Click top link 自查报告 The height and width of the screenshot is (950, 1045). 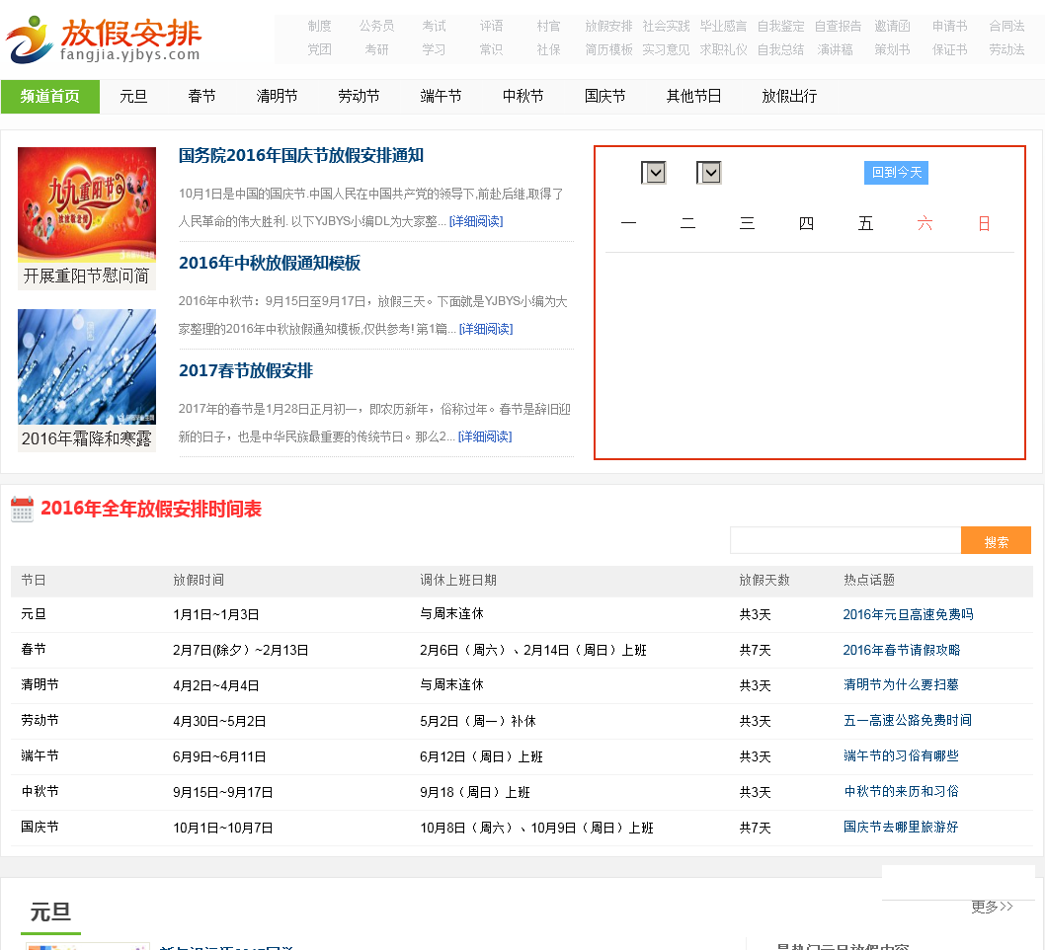838,26
